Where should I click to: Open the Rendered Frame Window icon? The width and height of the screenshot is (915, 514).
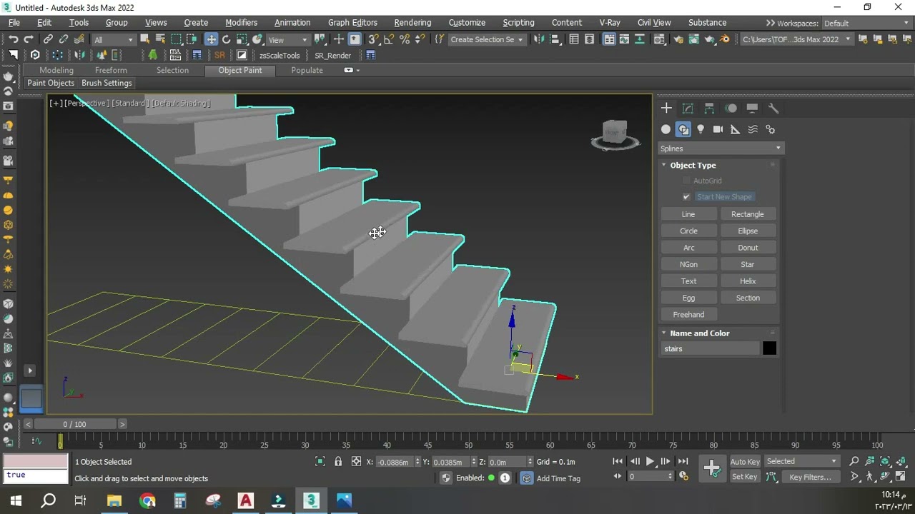pyautogui.click(x=693, y=39)
